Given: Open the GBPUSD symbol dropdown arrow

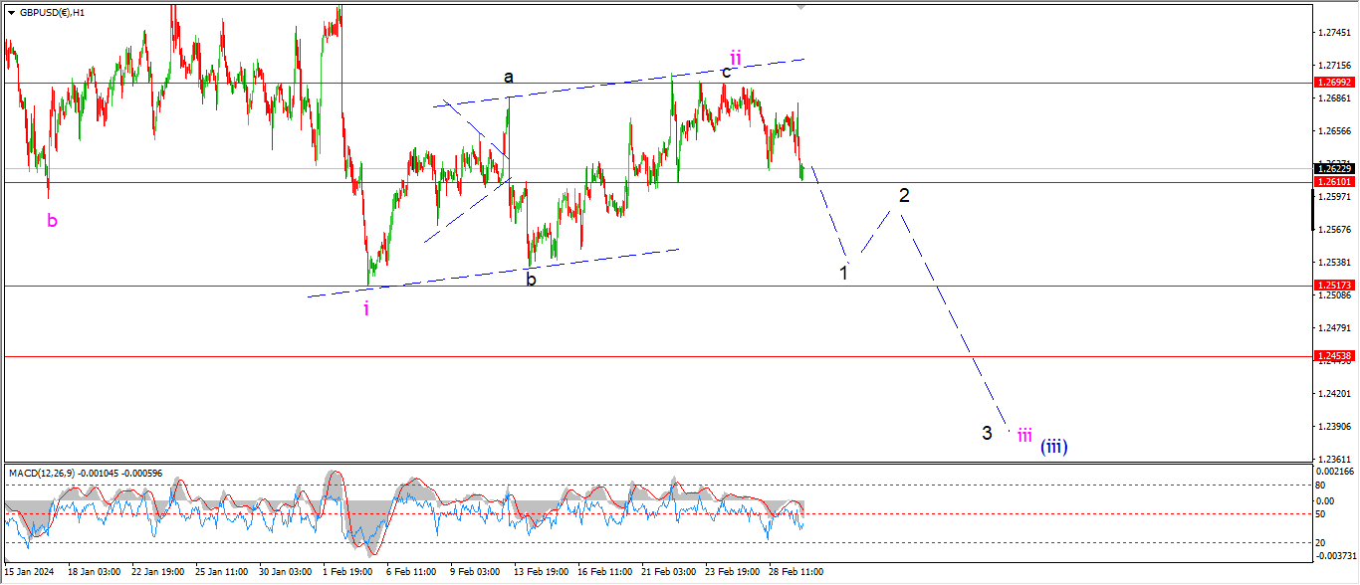Looking at the screenshot, I should (x=11, y=12).
